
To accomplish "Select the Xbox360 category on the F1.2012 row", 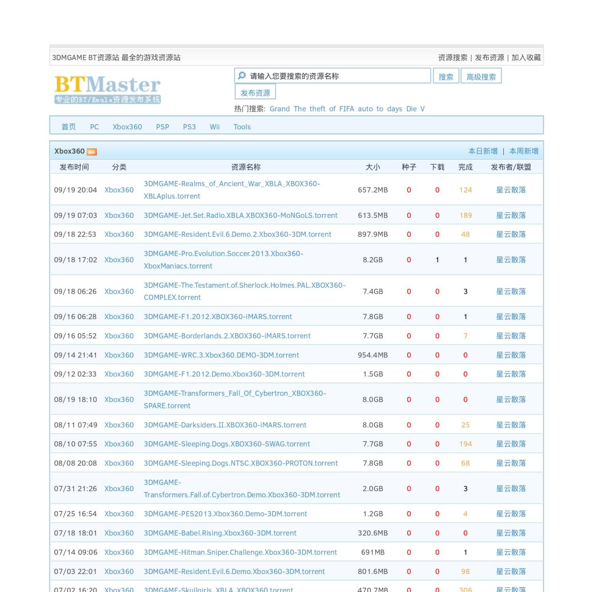I will 118,317.
